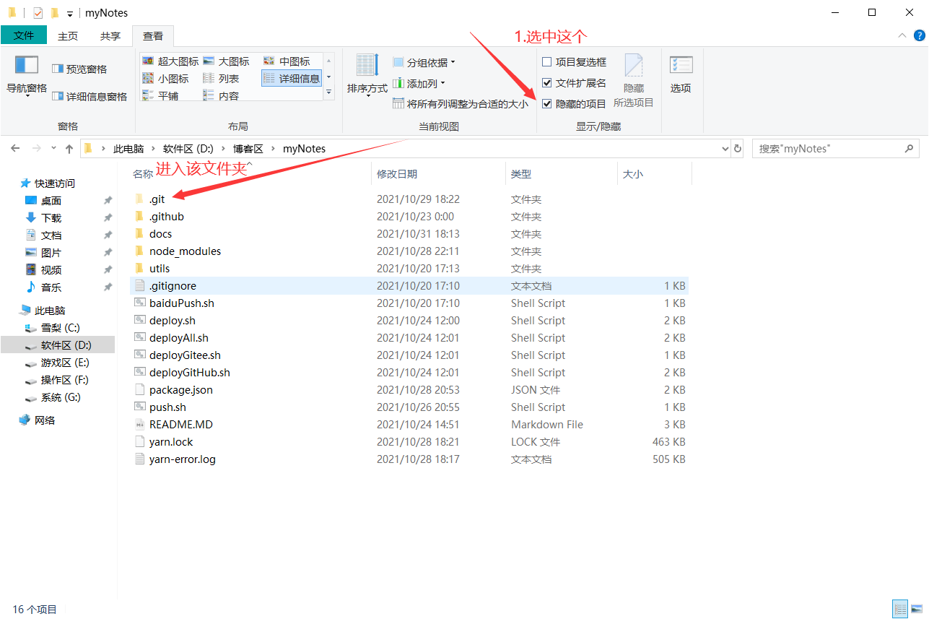The width and height of the screenshot is (929, 619).
Task: Open recent locations dropdown arrow
Action: pos(53,148)
